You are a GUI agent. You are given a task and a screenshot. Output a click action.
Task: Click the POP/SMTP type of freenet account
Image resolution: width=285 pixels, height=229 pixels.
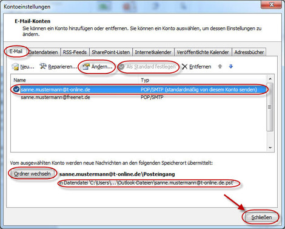[x=152, y=97]
